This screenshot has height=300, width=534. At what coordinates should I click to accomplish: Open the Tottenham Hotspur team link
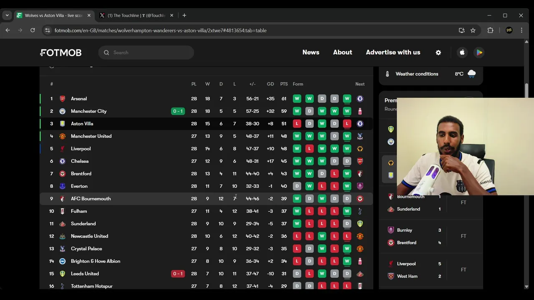point(92,286)
